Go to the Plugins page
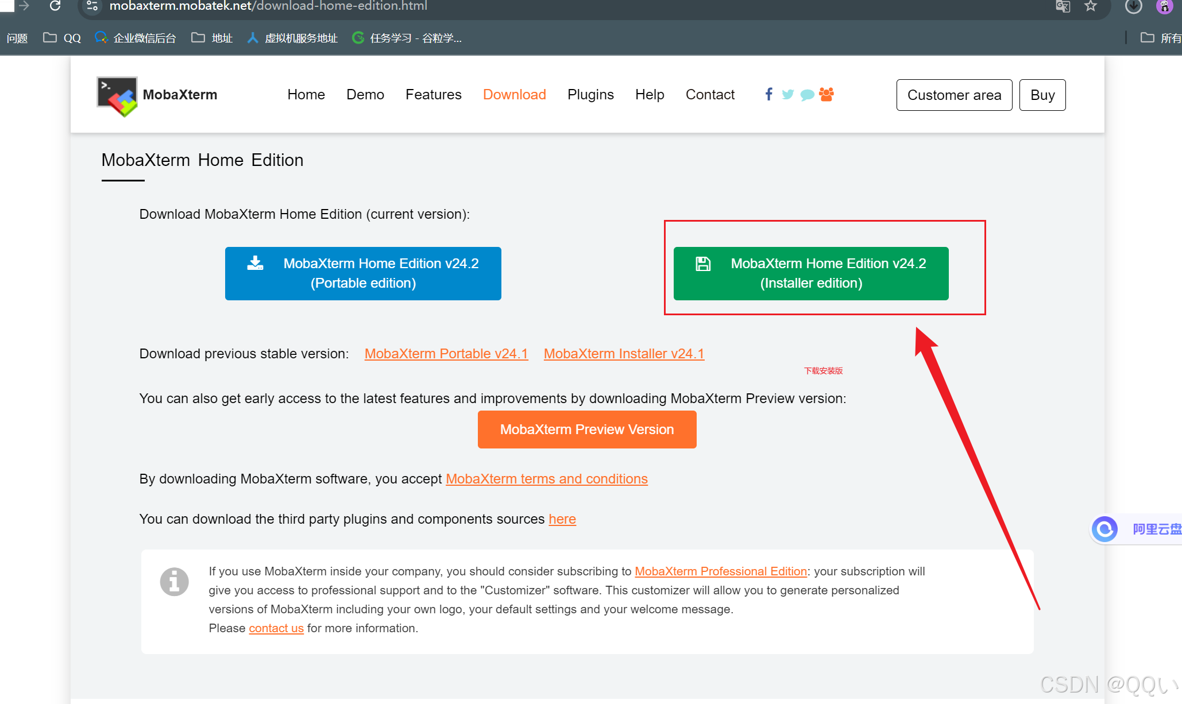 (x=590, y=95)
